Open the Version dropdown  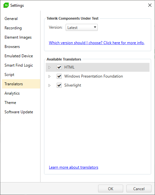click(82, 27)
